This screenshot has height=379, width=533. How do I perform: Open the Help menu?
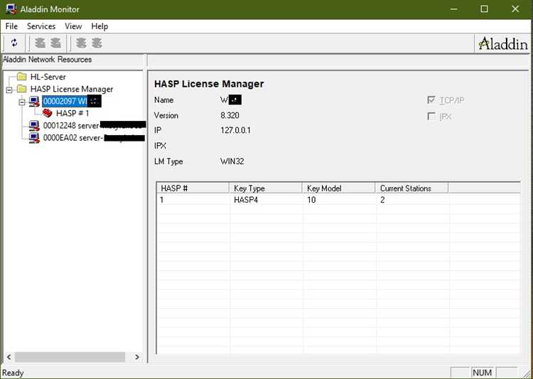(x=99, y=26)
